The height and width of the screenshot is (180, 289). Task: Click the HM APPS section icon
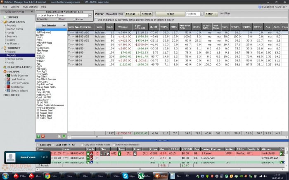click(x=5, y=72)
